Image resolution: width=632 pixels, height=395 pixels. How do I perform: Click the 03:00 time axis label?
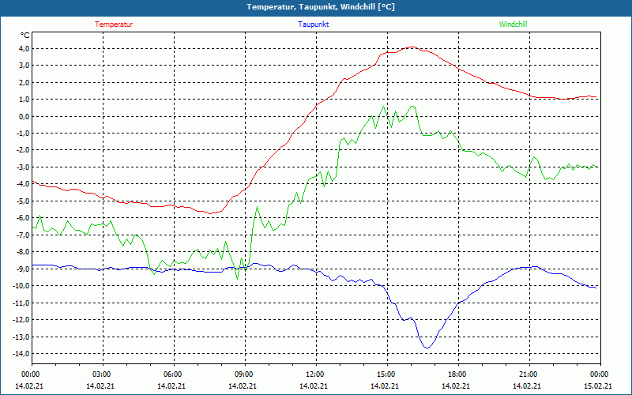click(103, 374)
